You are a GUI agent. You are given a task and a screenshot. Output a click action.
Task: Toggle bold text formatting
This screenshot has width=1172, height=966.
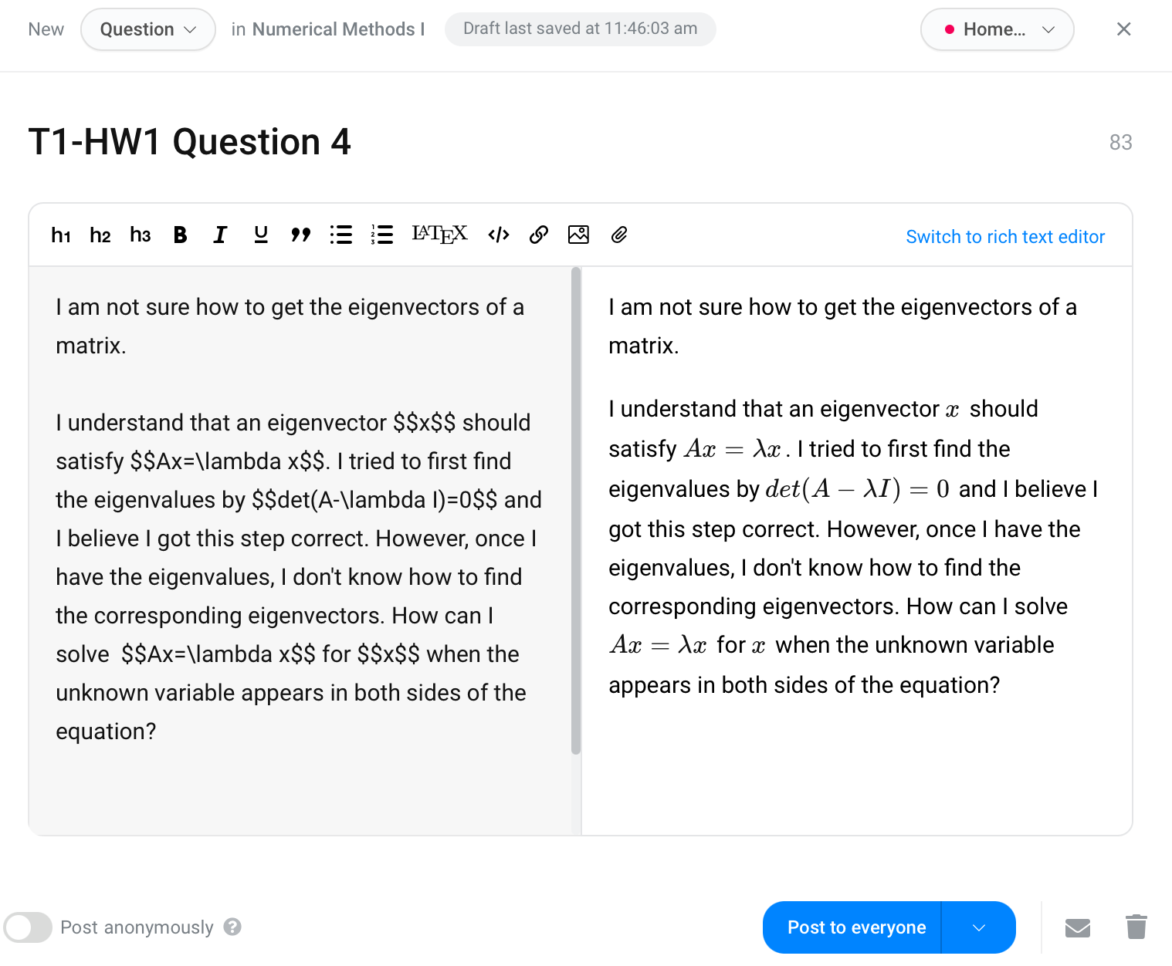click(180, 235)
